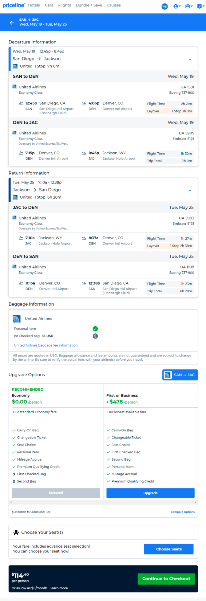Open the account profile icon menu
Image resolution: width=206 pixels, height=601 pixels.
point(177,6)
